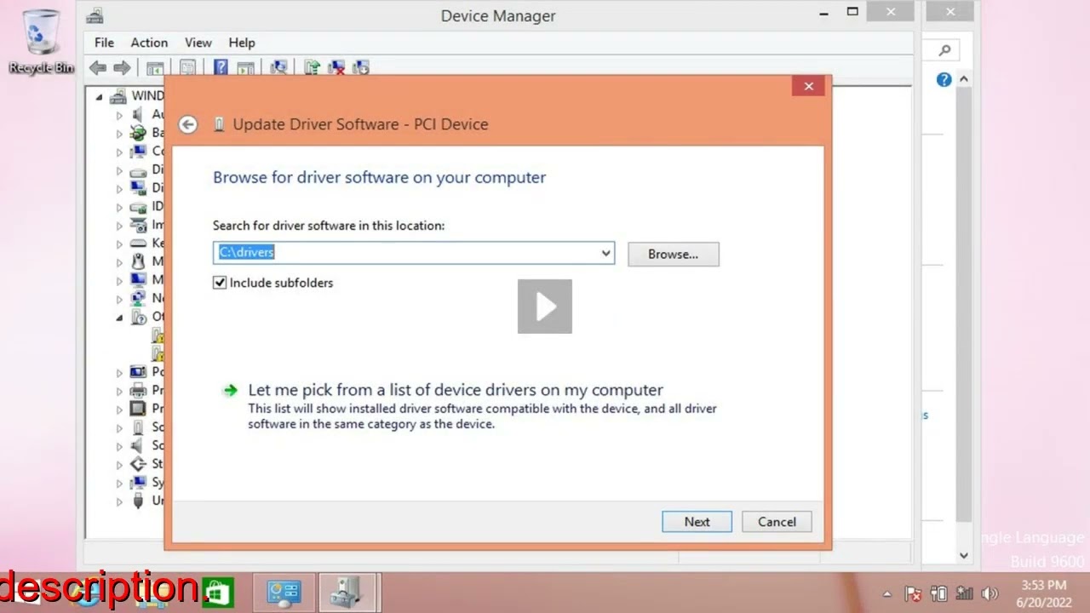Show hidden tray icons arrow
Image resolution: width=1090 pixels, height=613 pixels.
pyautogui.click(x=886, y=594)
